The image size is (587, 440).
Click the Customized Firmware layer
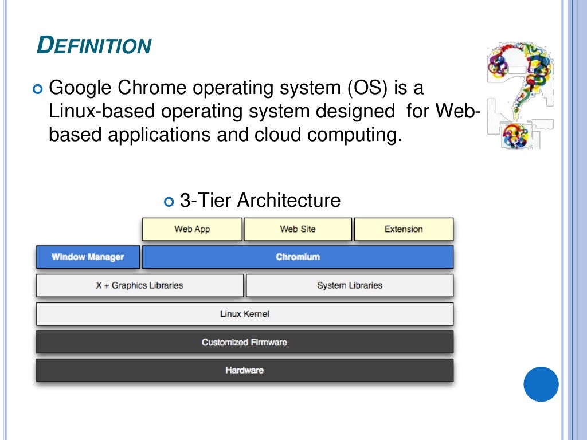[x=245, y=342]
